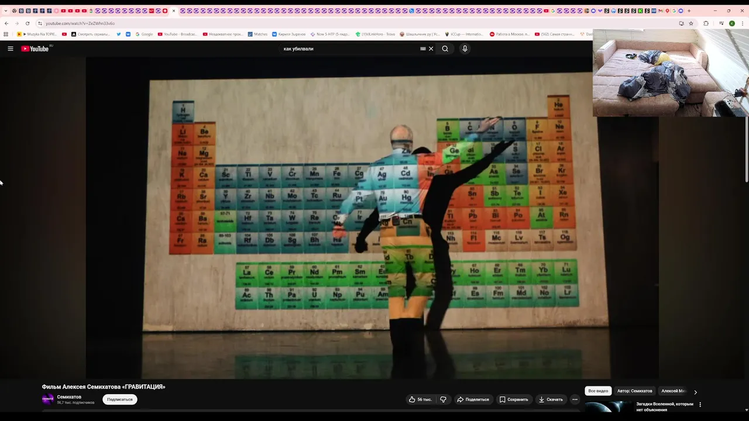Viewport: 749px width, 421px height.
Task: Open the 'Muzyka Na TOPE...' bookmark
Action: click(37, 34)
